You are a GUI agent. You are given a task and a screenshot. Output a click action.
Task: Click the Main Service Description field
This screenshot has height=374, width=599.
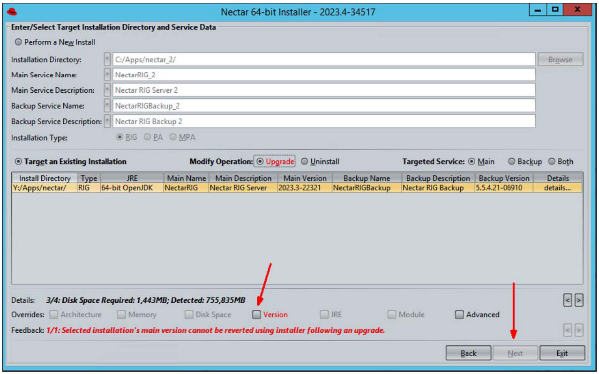(324, 90)
